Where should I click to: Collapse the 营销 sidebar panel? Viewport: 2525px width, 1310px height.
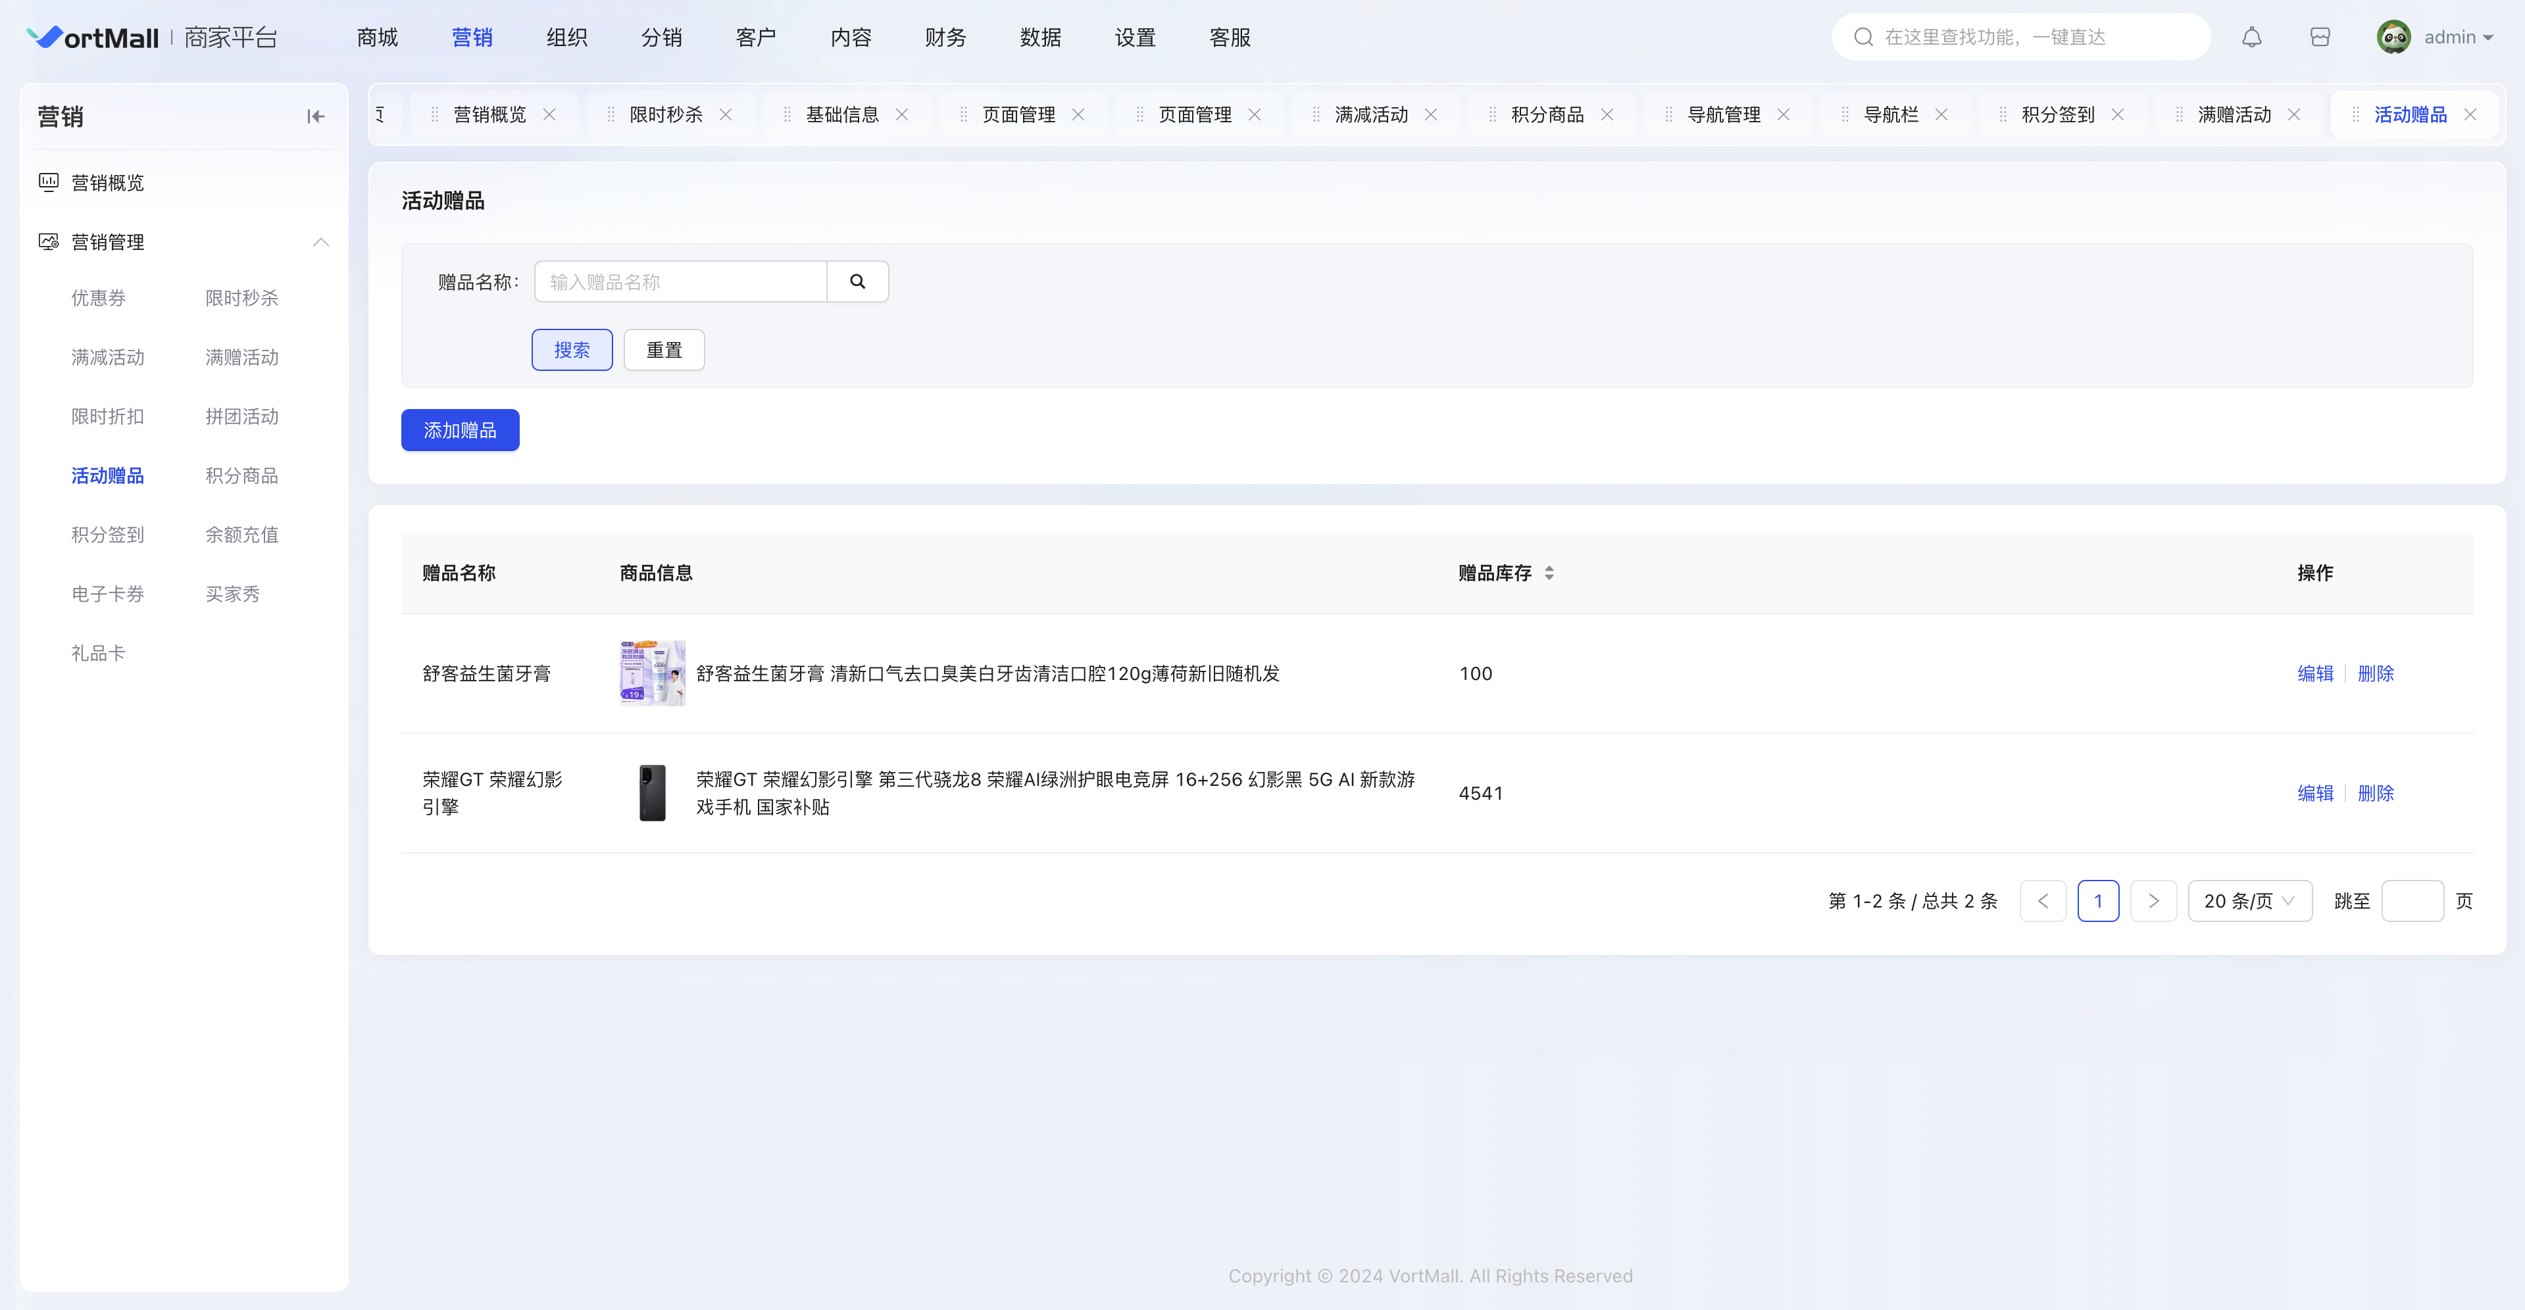(316, 116)
